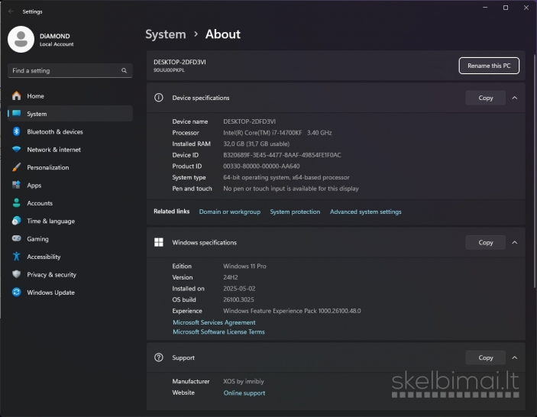Click the edition value Windows 11 Pro
Viewport: 537px width, 417px height.
[x=244, y=266]
